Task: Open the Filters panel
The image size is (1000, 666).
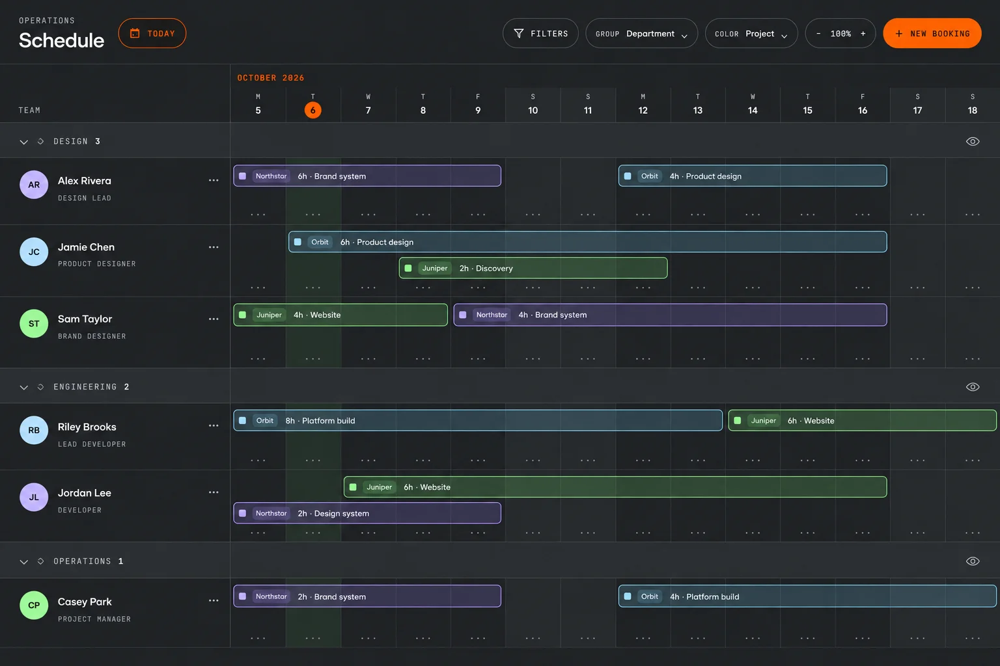Action: [540, 33]
